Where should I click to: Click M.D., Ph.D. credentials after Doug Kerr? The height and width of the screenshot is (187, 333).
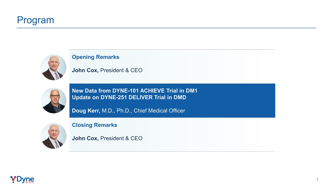pos(117,111)
